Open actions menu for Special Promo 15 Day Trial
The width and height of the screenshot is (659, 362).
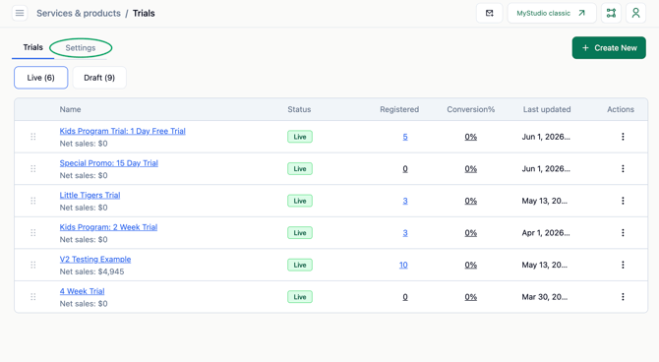tap(623, 168)
